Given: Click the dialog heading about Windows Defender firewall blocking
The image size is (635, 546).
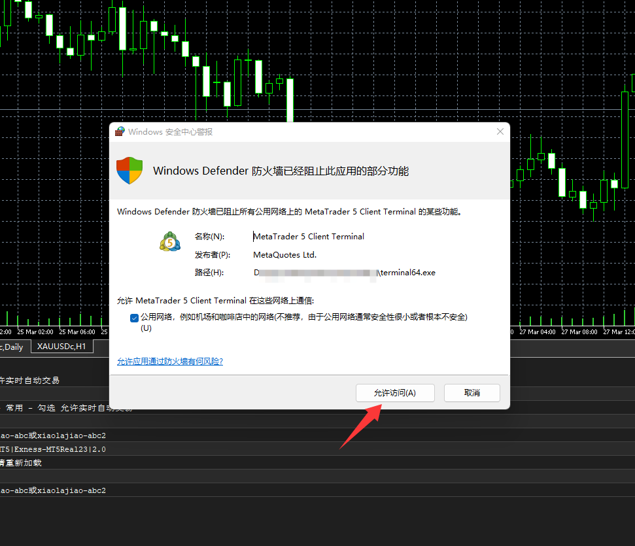Looking at the screenshot, I should tap(281, 171).
